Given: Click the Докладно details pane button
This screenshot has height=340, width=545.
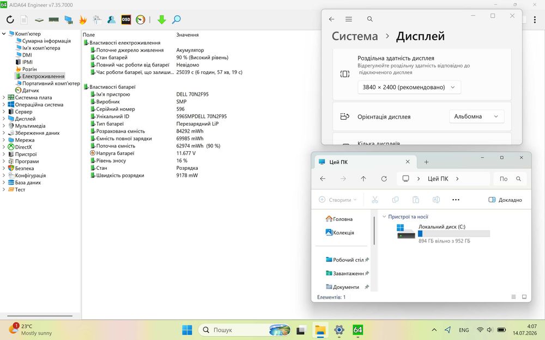Looking at the screenshot, I should 505,200.
